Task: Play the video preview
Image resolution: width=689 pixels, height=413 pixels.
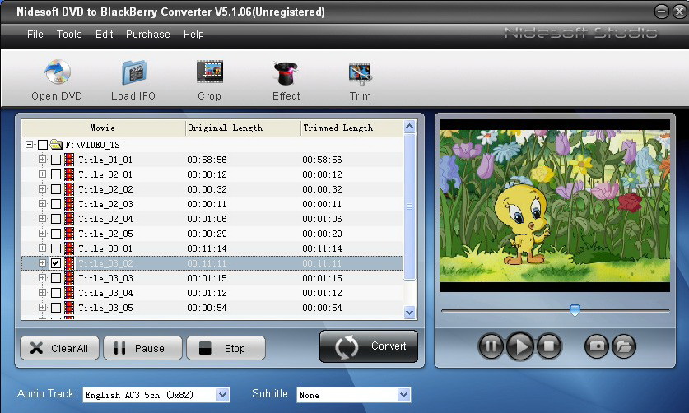Action: click(519, 346)
